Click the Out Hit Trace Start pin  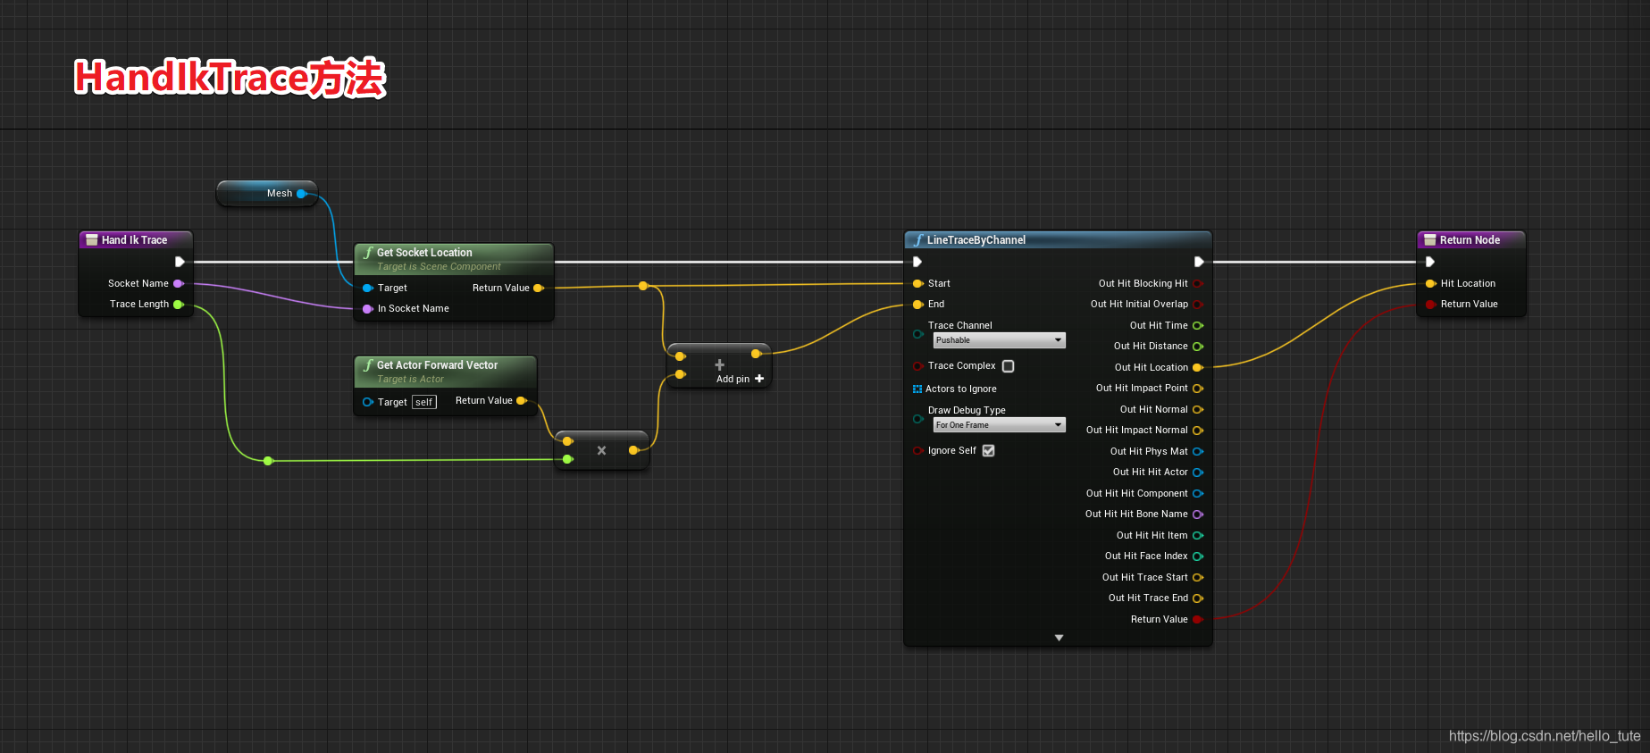point(1198,578)
